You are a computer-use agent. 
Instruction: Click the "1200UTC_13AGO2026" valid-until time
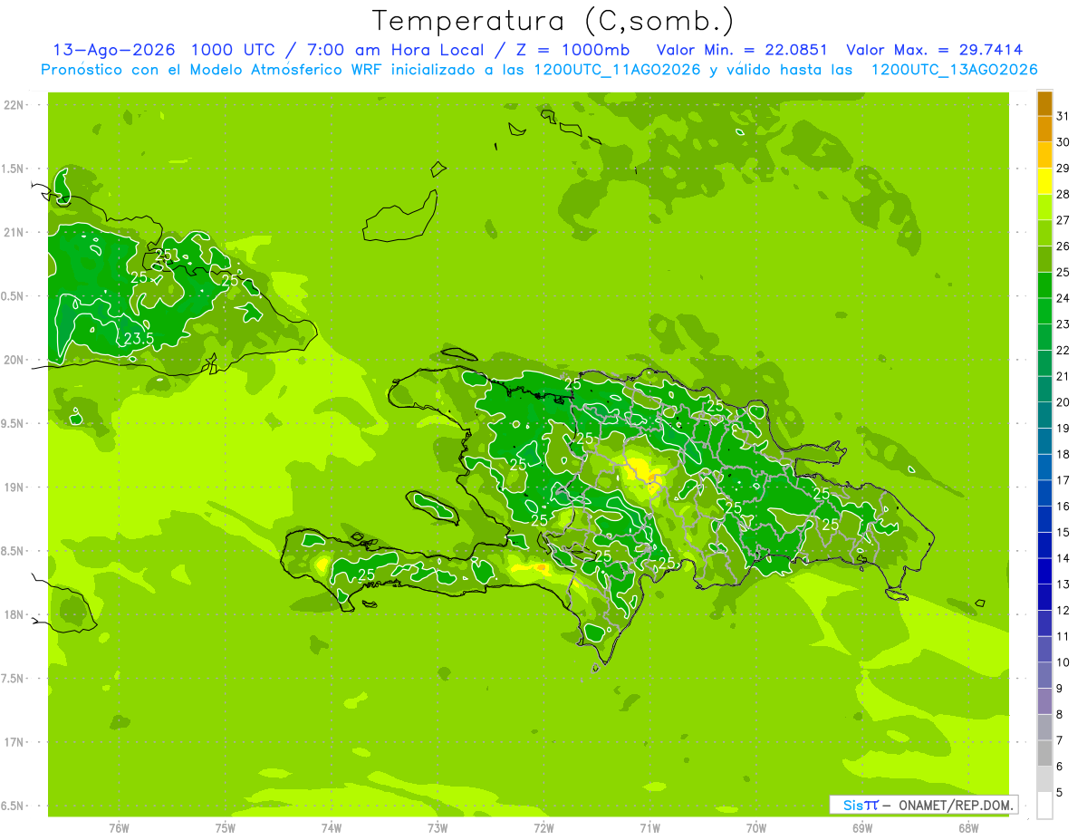954,70
